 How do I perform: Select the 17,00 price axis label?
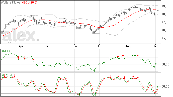point(165,22)
